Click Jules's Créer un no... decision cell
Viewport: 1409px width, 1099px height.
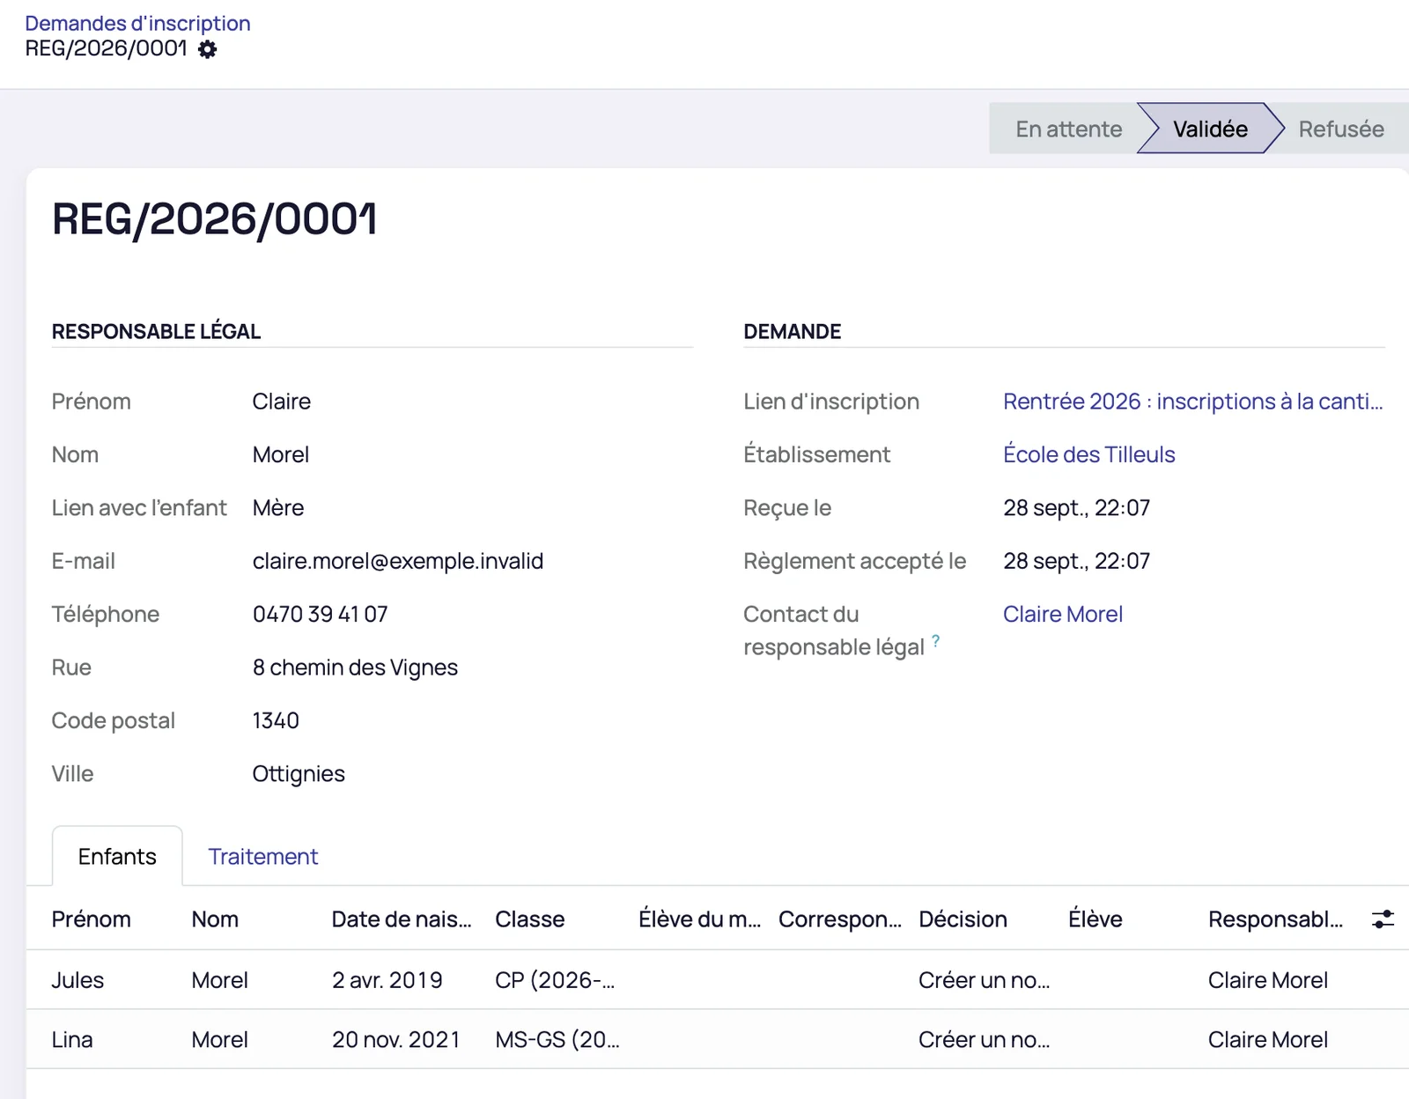coord(984,980)
